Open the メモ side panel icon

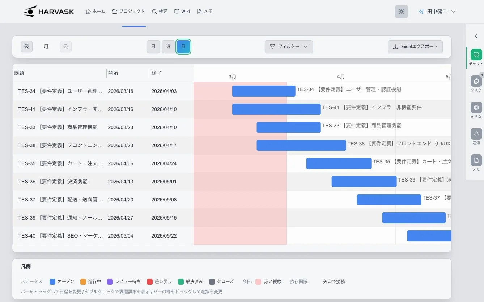pos(476,160)
